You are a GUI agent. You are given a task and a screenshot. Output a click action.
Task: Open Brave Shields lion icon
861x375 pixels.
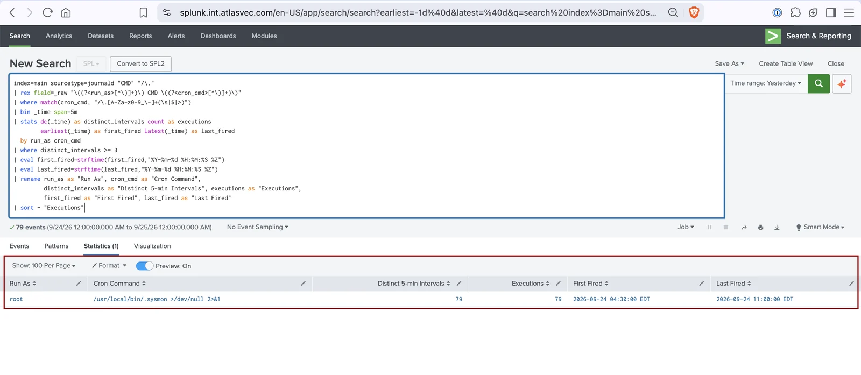click(x=694, y=12)
